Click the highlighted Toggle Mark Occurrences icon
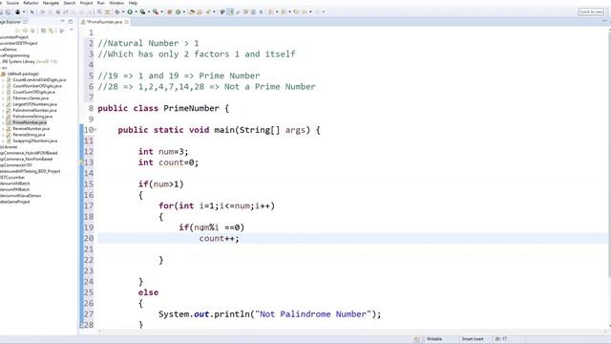611x344 pixels. tap(230, 11)
